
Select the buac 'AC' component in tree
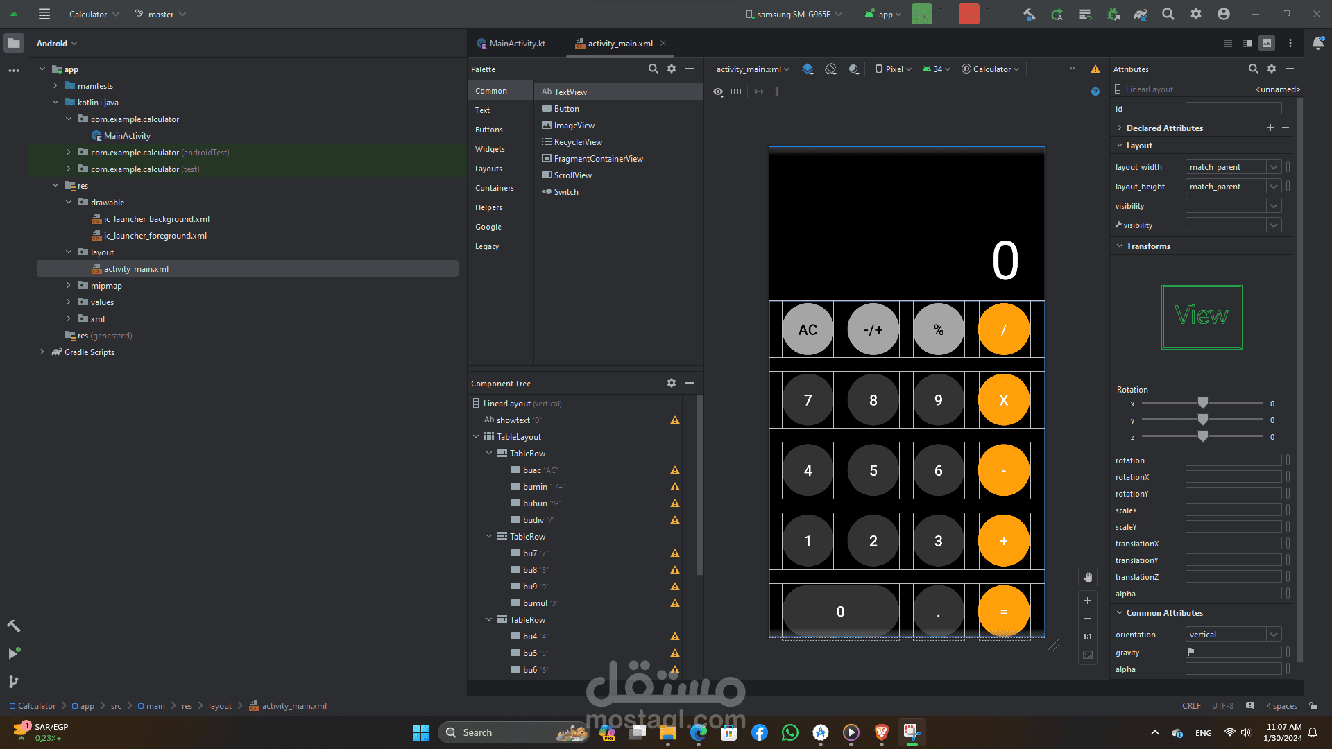[534, 470]
